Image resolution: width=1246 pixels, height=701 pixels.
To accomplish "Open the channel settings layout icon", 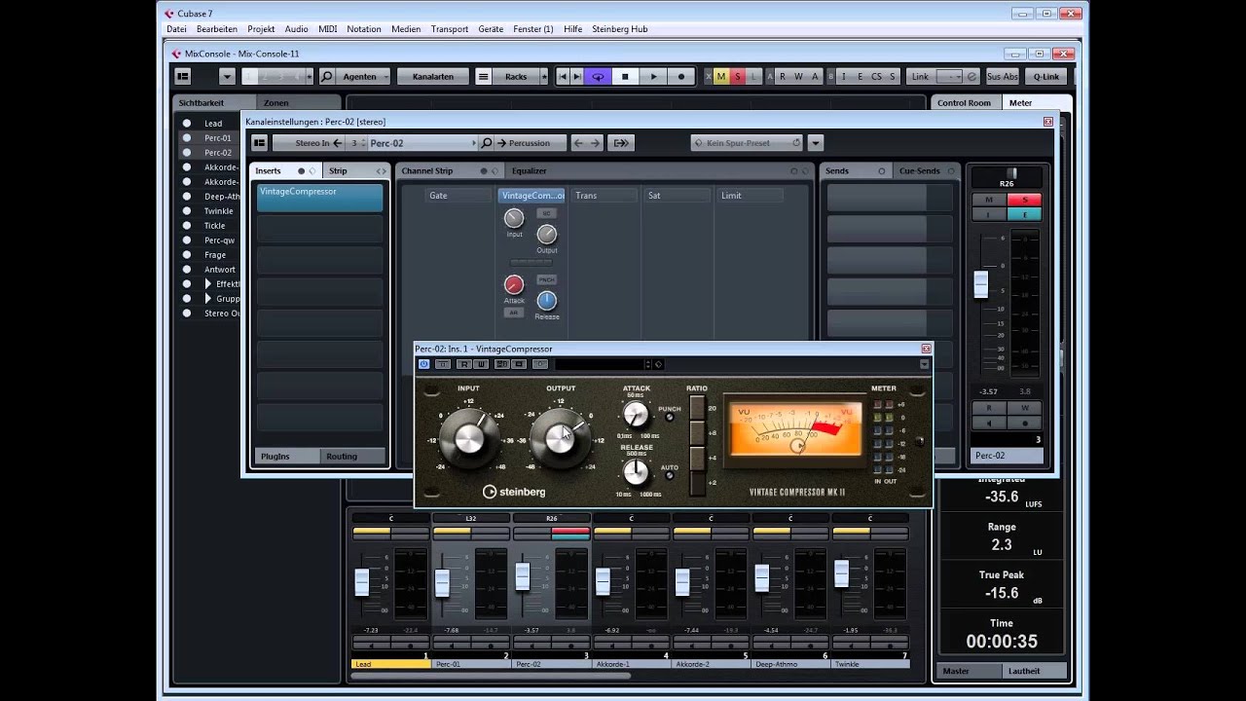I will pos(259,143).
